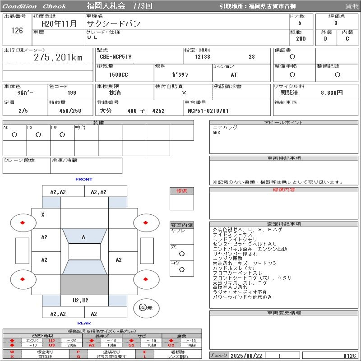
Task: Click the red L legend swatch for レンズ割れ
Action: [144, 356]
